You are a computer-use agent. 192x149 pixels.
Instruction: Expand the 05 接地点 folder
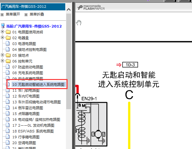point(2,55)
